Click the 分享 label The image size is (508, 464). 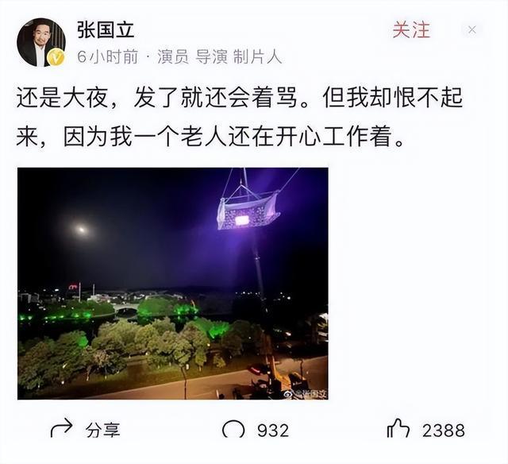[103, 431]
